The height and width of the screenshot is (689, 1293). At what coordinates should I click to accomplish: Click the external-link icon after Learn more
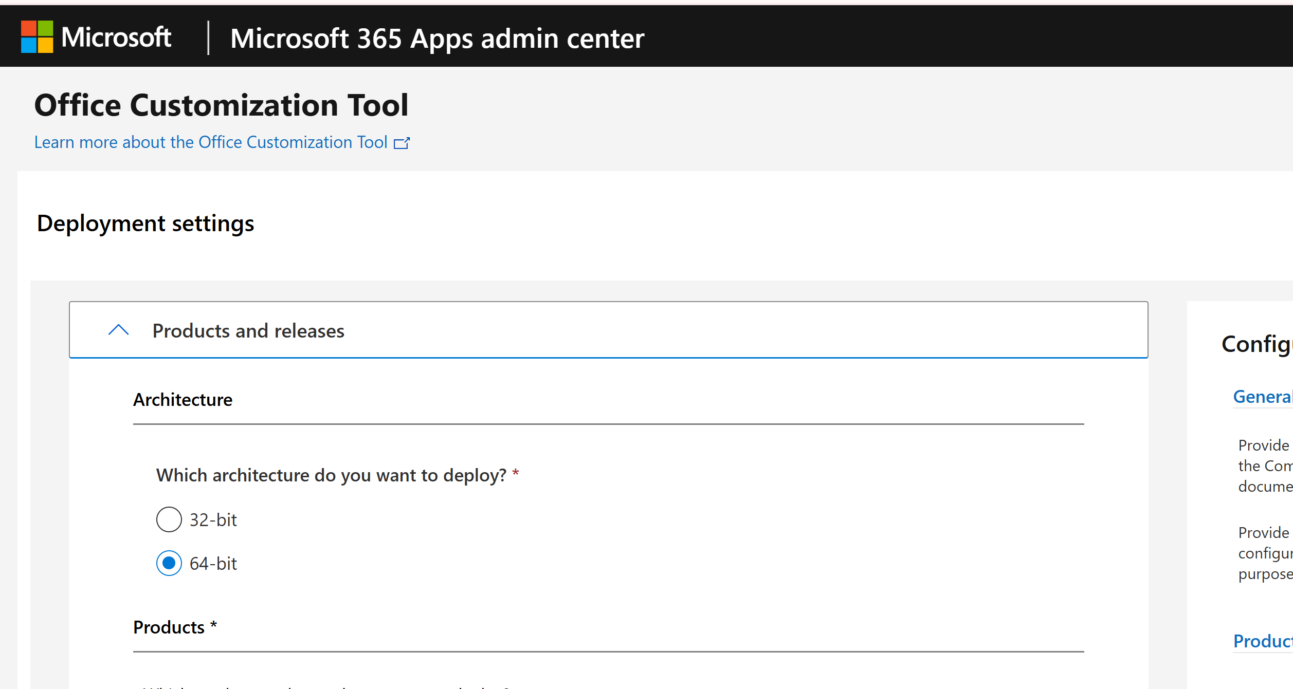tap(402, 143)
